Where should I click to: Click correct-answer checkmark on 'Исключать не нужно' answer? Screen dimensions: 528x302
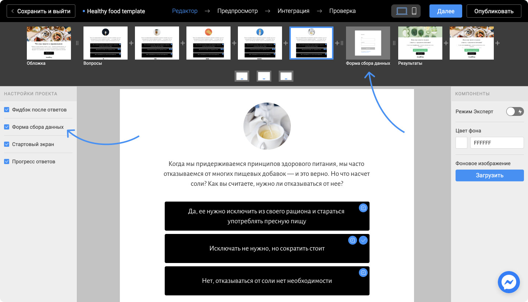tap(363, 240)
